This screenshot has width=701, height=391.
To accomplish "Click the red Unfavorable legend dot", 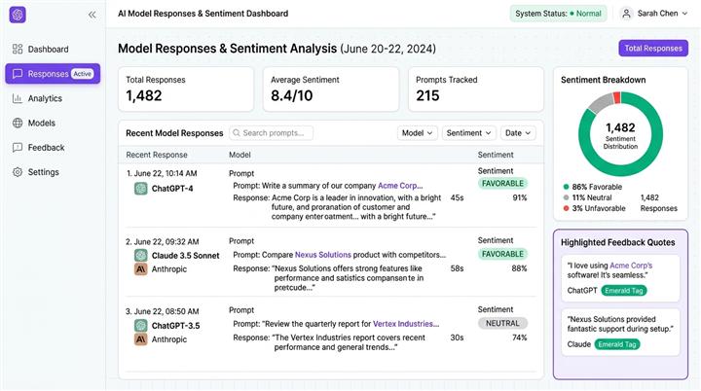I will point(566,208).
